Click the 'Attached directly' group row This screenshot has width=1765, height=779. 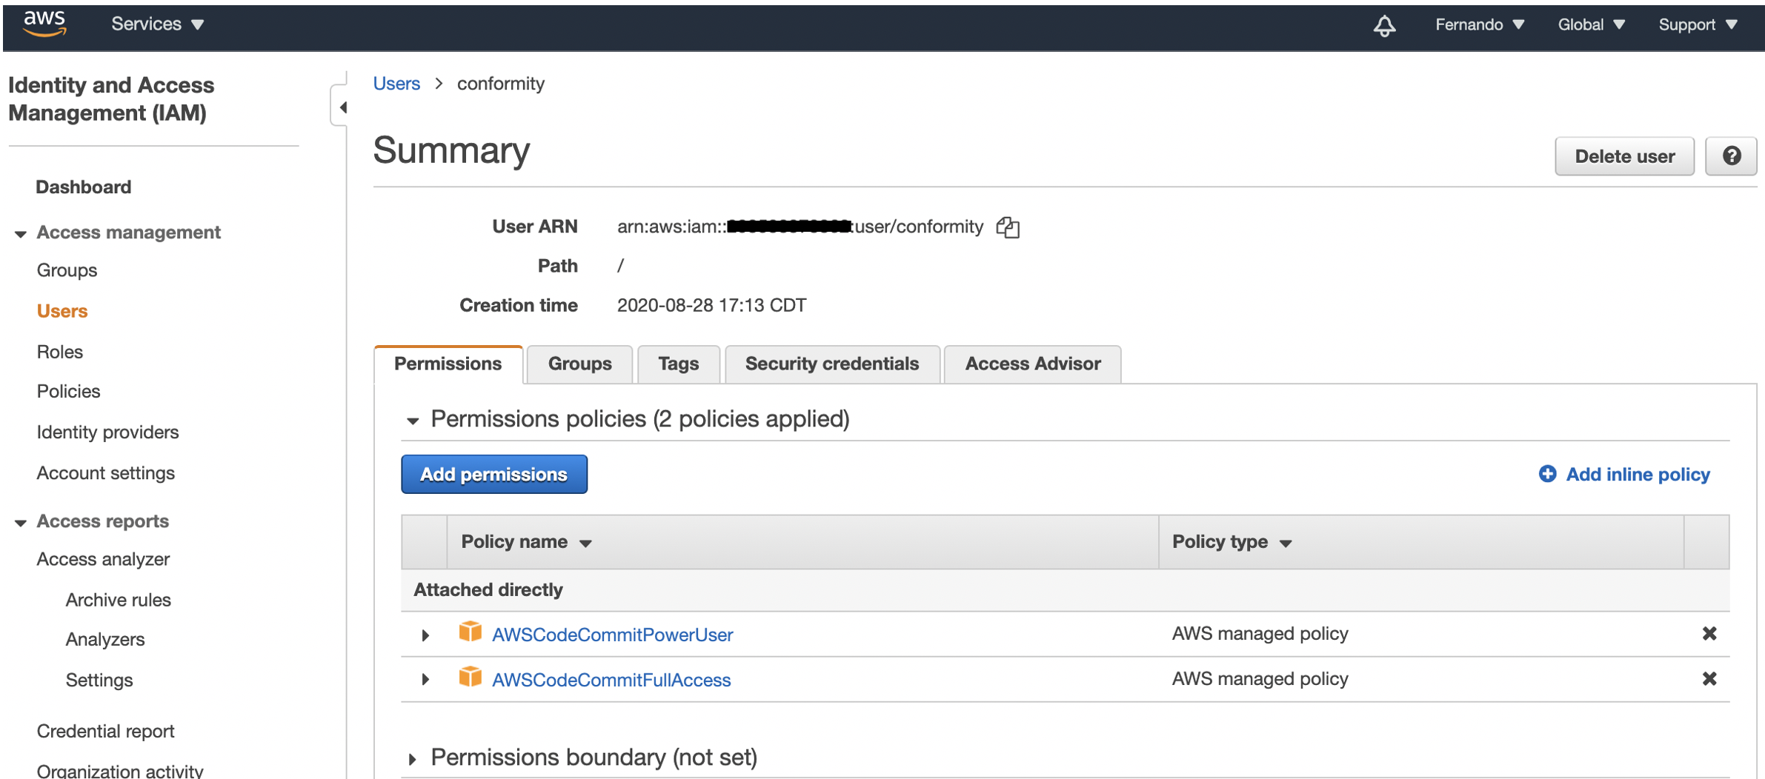[x=1066, y=590]
